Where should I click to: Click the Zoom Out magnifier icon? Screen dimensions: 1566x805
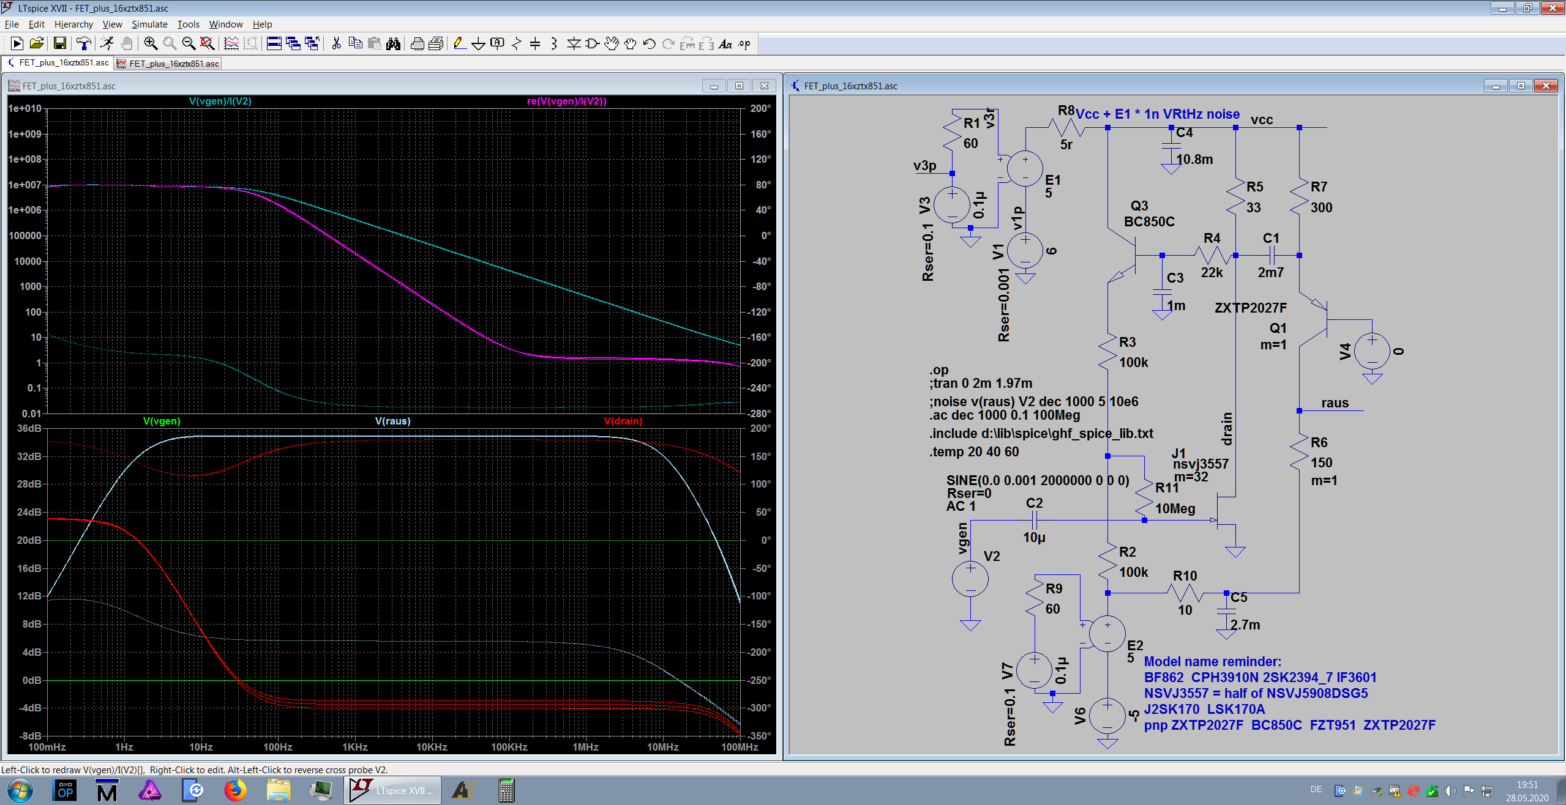pos(189,43)
